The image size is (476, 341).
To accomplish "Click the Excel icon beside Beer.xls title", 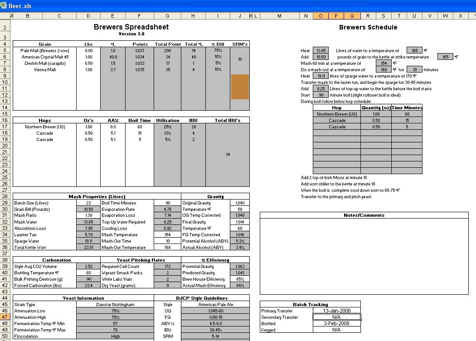I will (x=3, y=6).
